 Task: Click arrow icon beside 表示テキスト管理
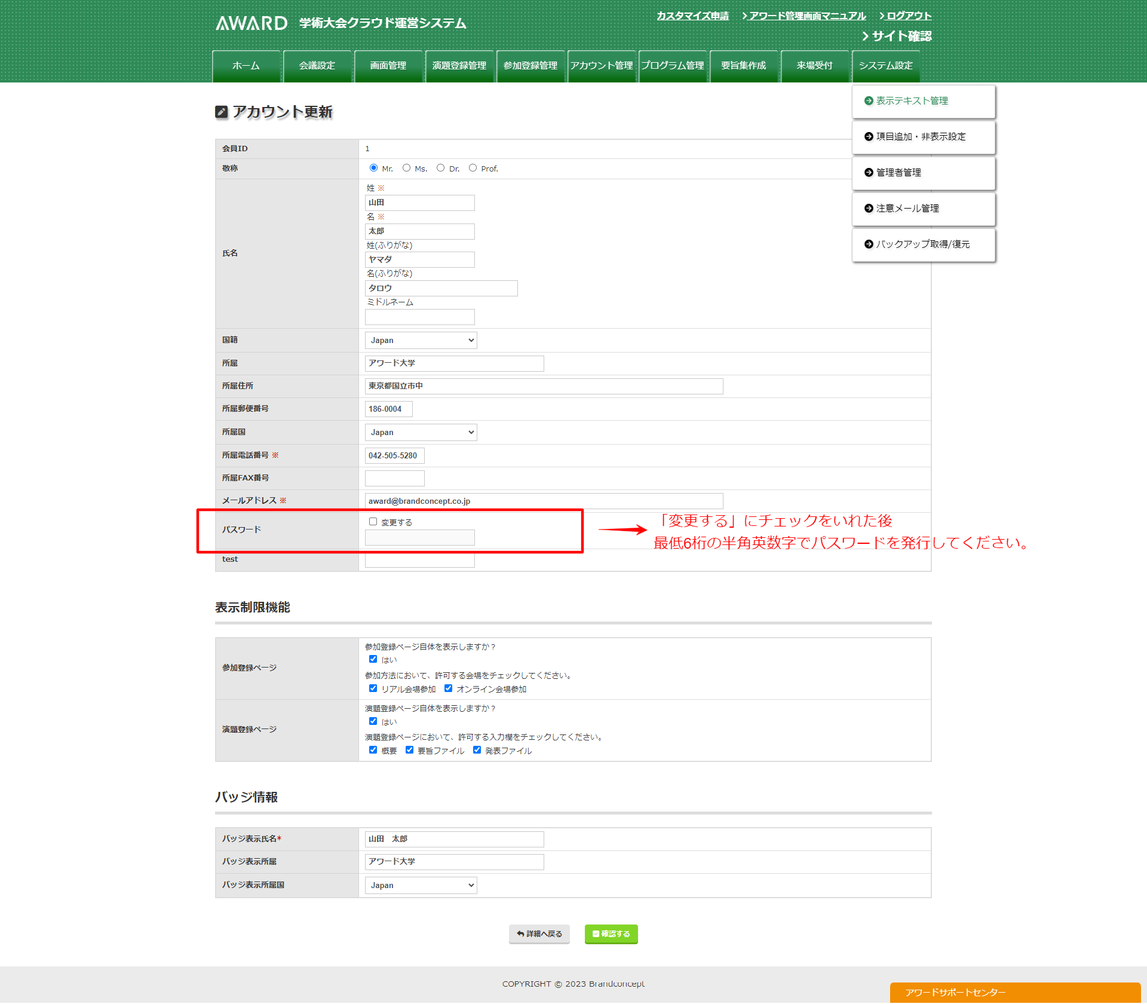[x=869, y=101]
